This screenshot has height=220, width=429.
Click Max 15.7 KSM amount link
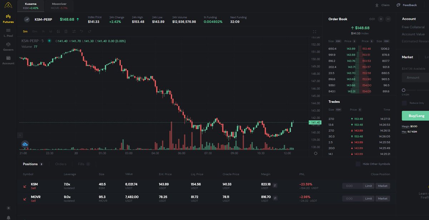[x=409, y=132]
